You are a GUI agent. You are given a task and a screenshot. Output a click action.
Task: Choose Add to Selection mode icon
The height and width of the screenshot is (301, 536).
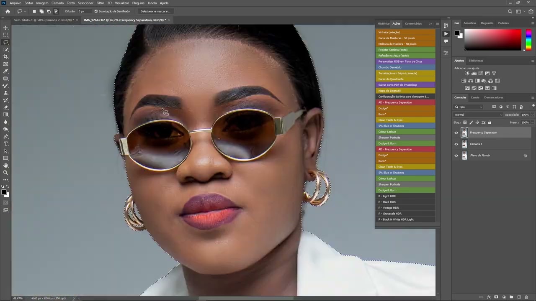(x=41, y=11)
